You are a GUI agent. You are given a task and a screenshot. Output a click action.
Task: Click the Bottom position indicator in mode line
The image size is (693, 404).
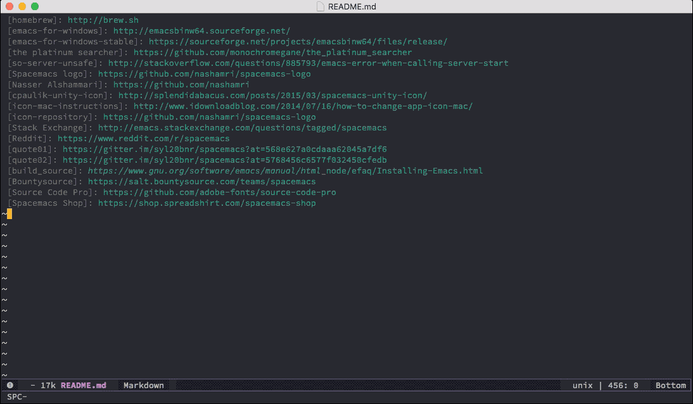tap(670, 385)
